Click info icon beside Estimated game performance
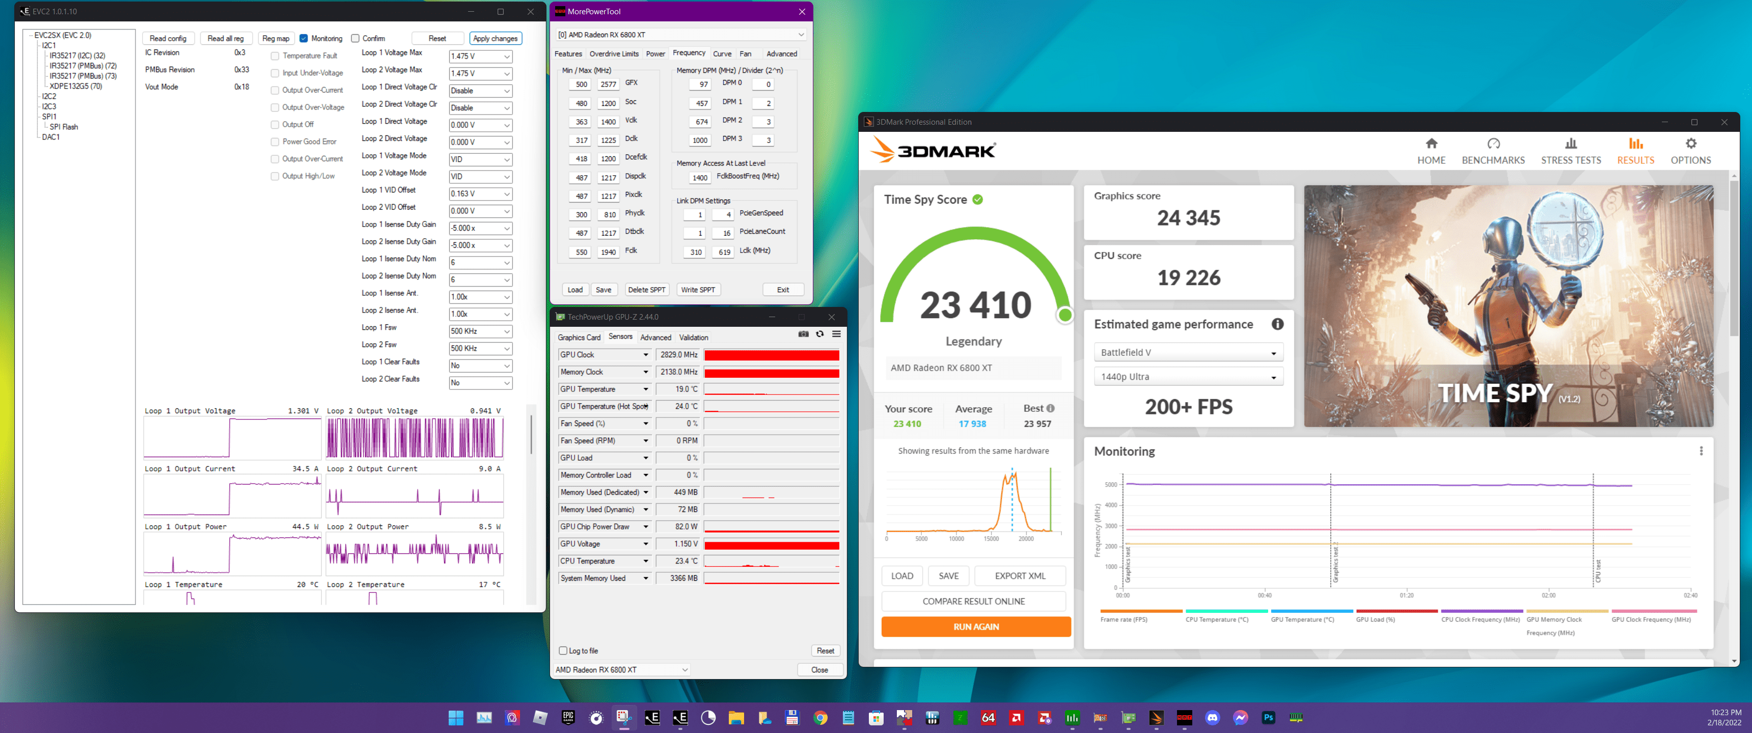The image size is (1752, 733). pos(1277,324)
